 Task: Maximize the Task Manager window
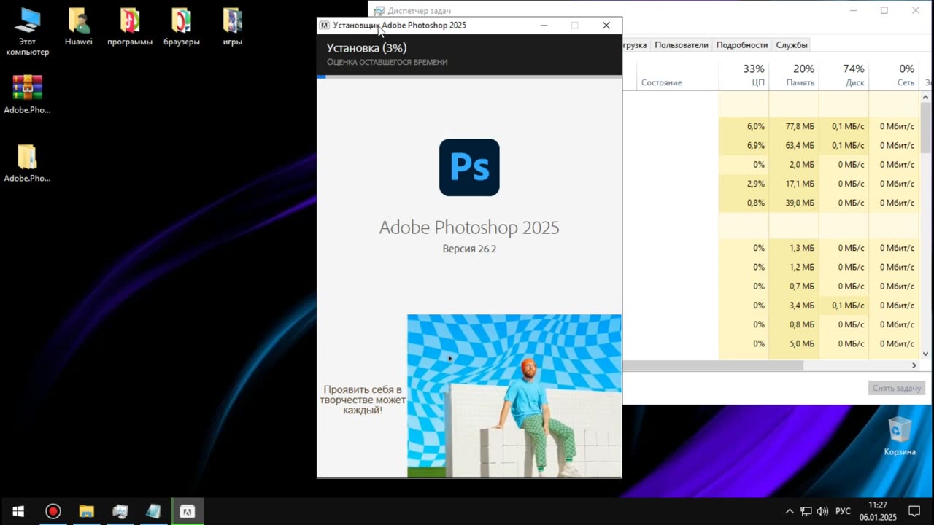coord(884,11)
